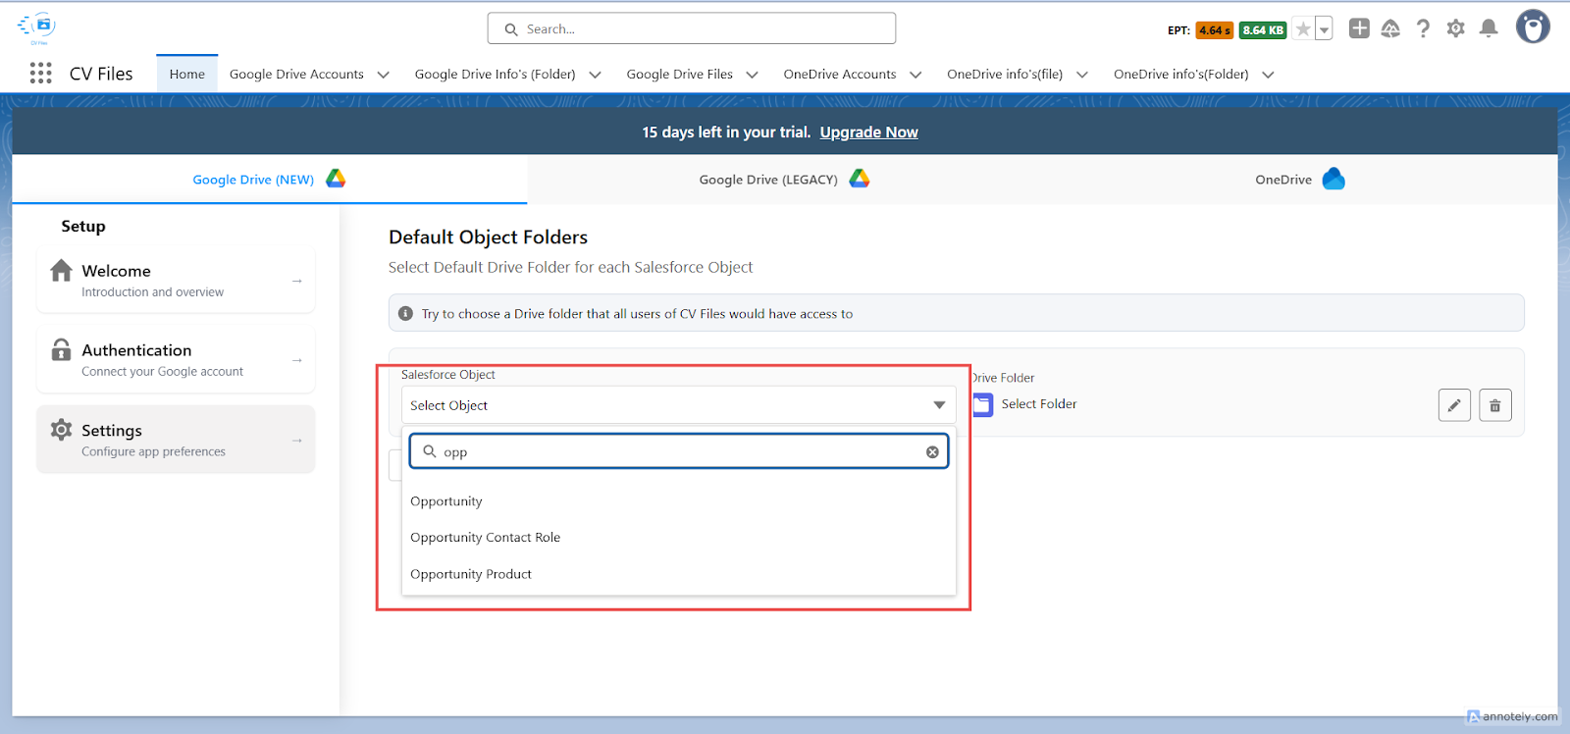Switch to the Google Drive (NEW) tab
This screenshot has width=1570, height=734.
coord(269,180)
